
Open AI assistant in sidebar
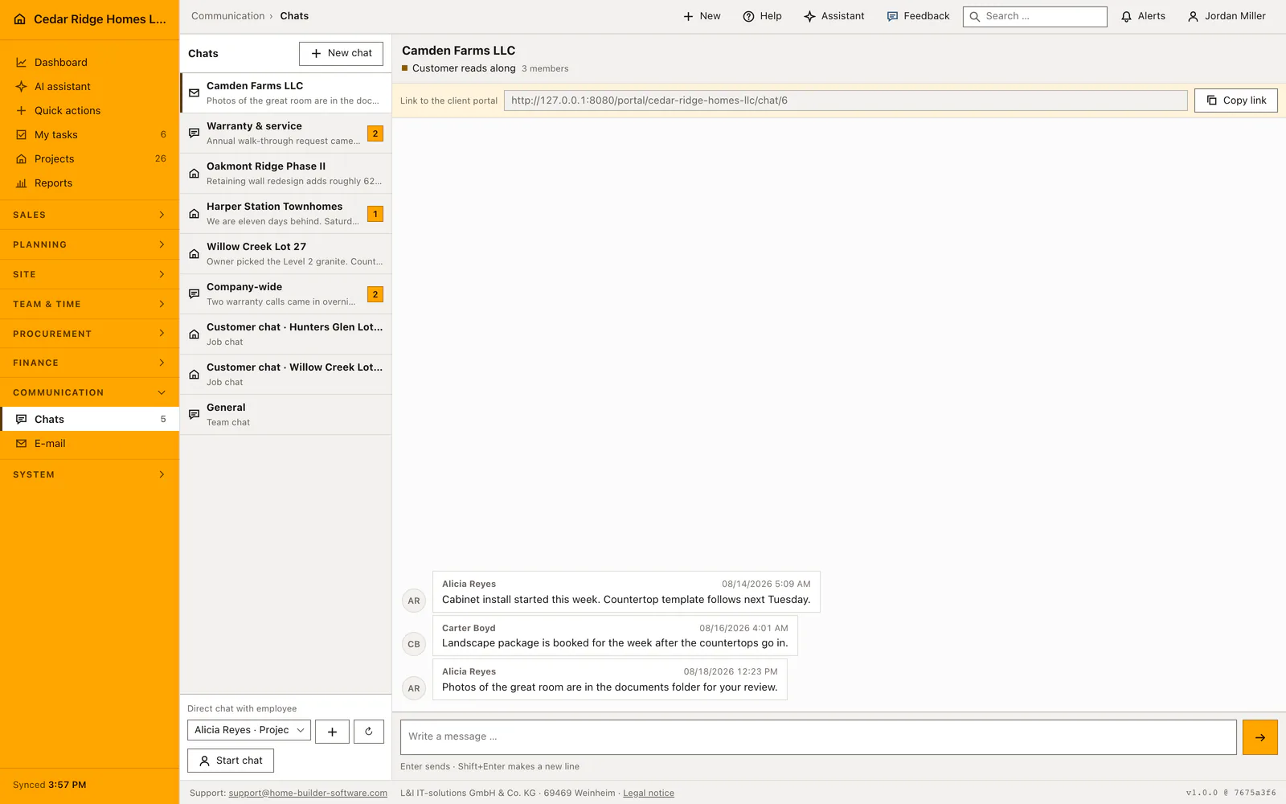89,86
